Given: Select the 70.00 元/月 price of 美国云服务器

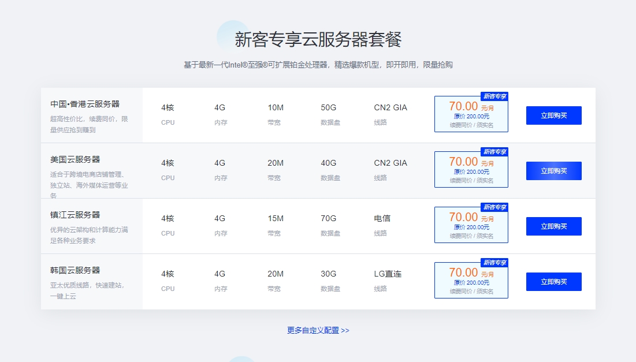Looking at the screenshot, I should coord(471,162).
